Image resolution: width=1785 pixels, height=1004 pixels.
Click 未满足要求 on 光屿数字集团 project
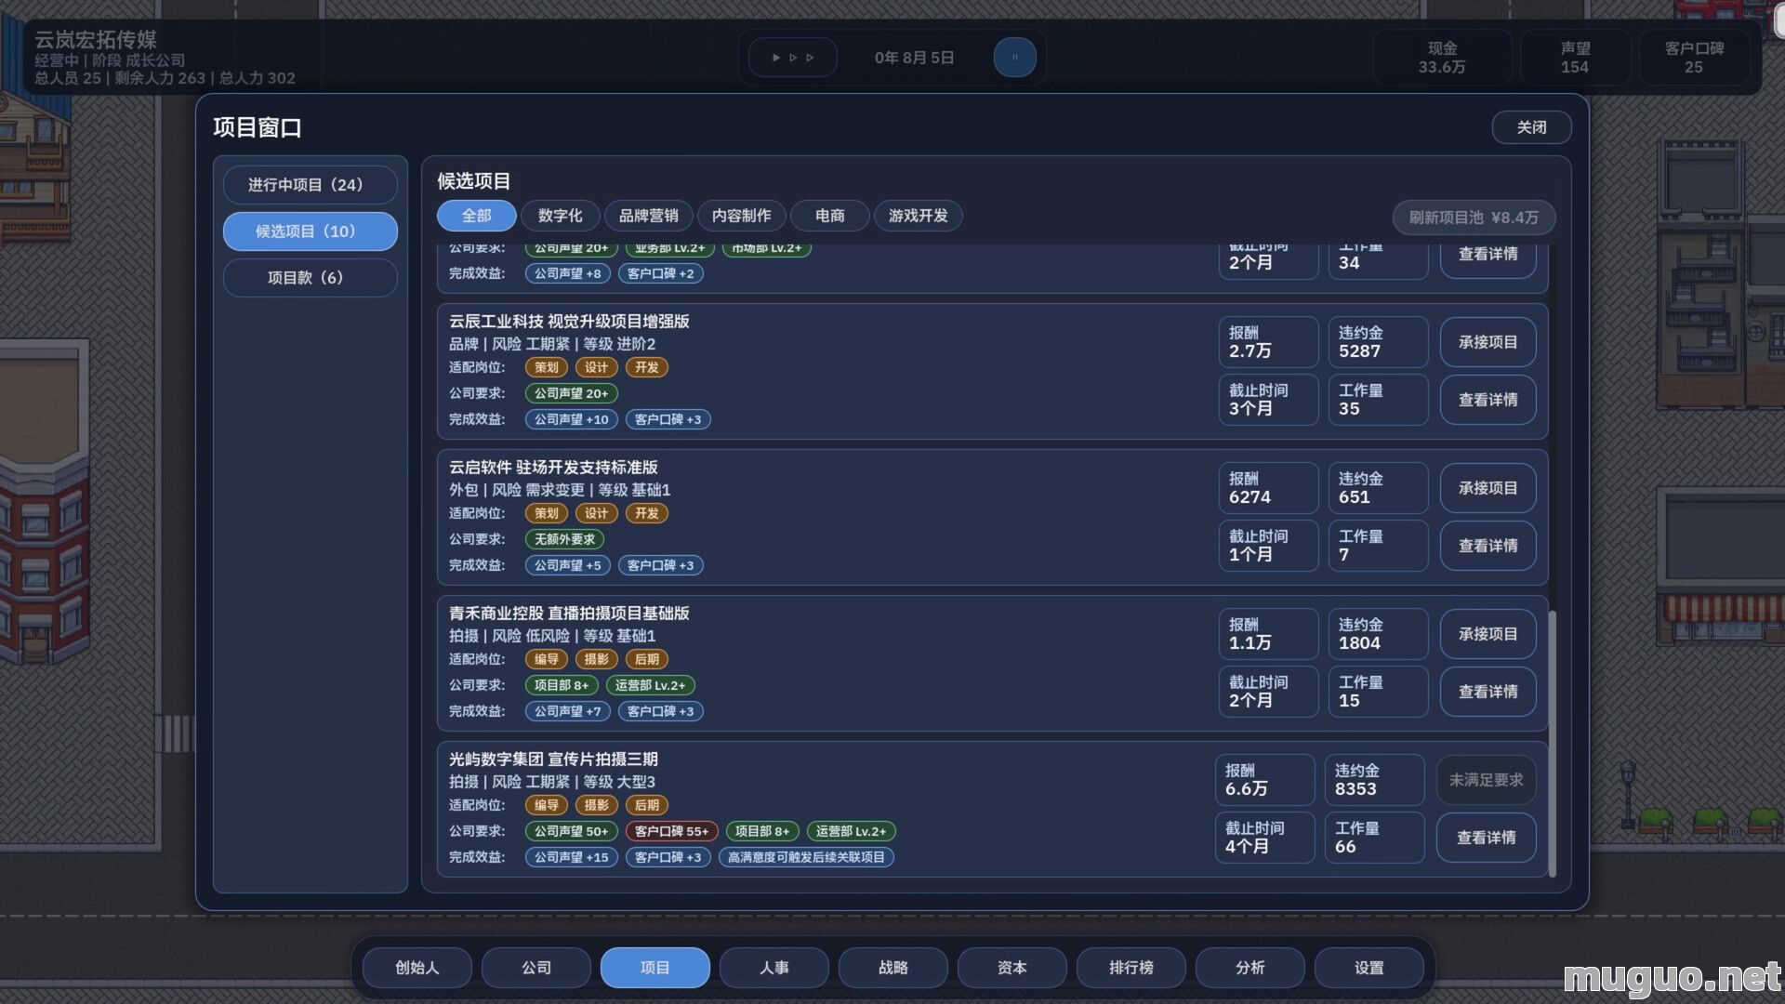[x=1486, y=780]
